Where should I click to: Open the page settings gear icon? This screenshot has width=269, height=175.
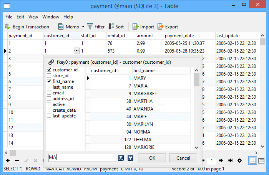click(x=240, y=160)
